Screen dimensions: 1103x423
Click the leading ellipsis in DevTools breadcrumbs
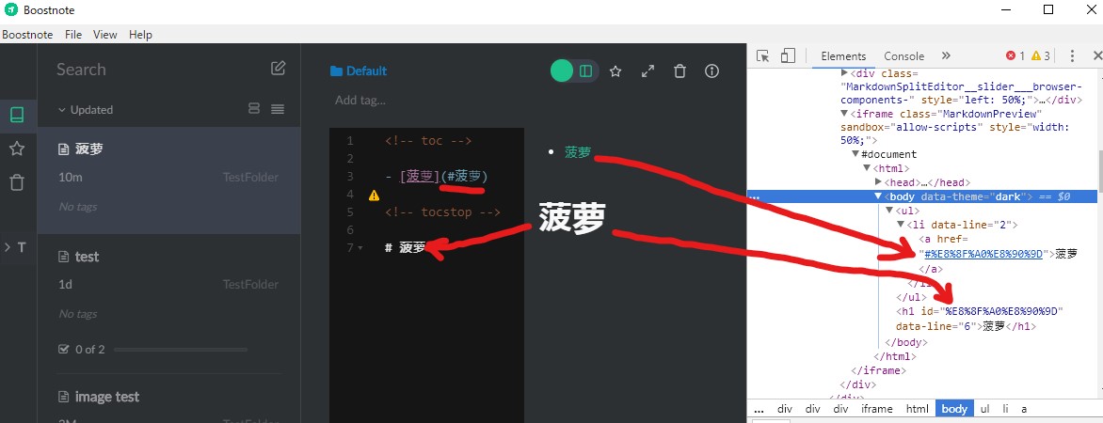tap(759, 409)
